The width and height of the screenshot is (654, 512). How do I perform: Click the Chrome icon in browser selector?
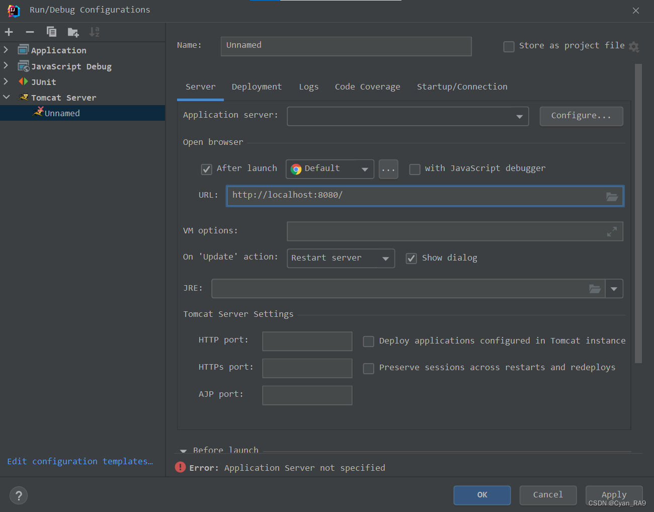(296, 169)
